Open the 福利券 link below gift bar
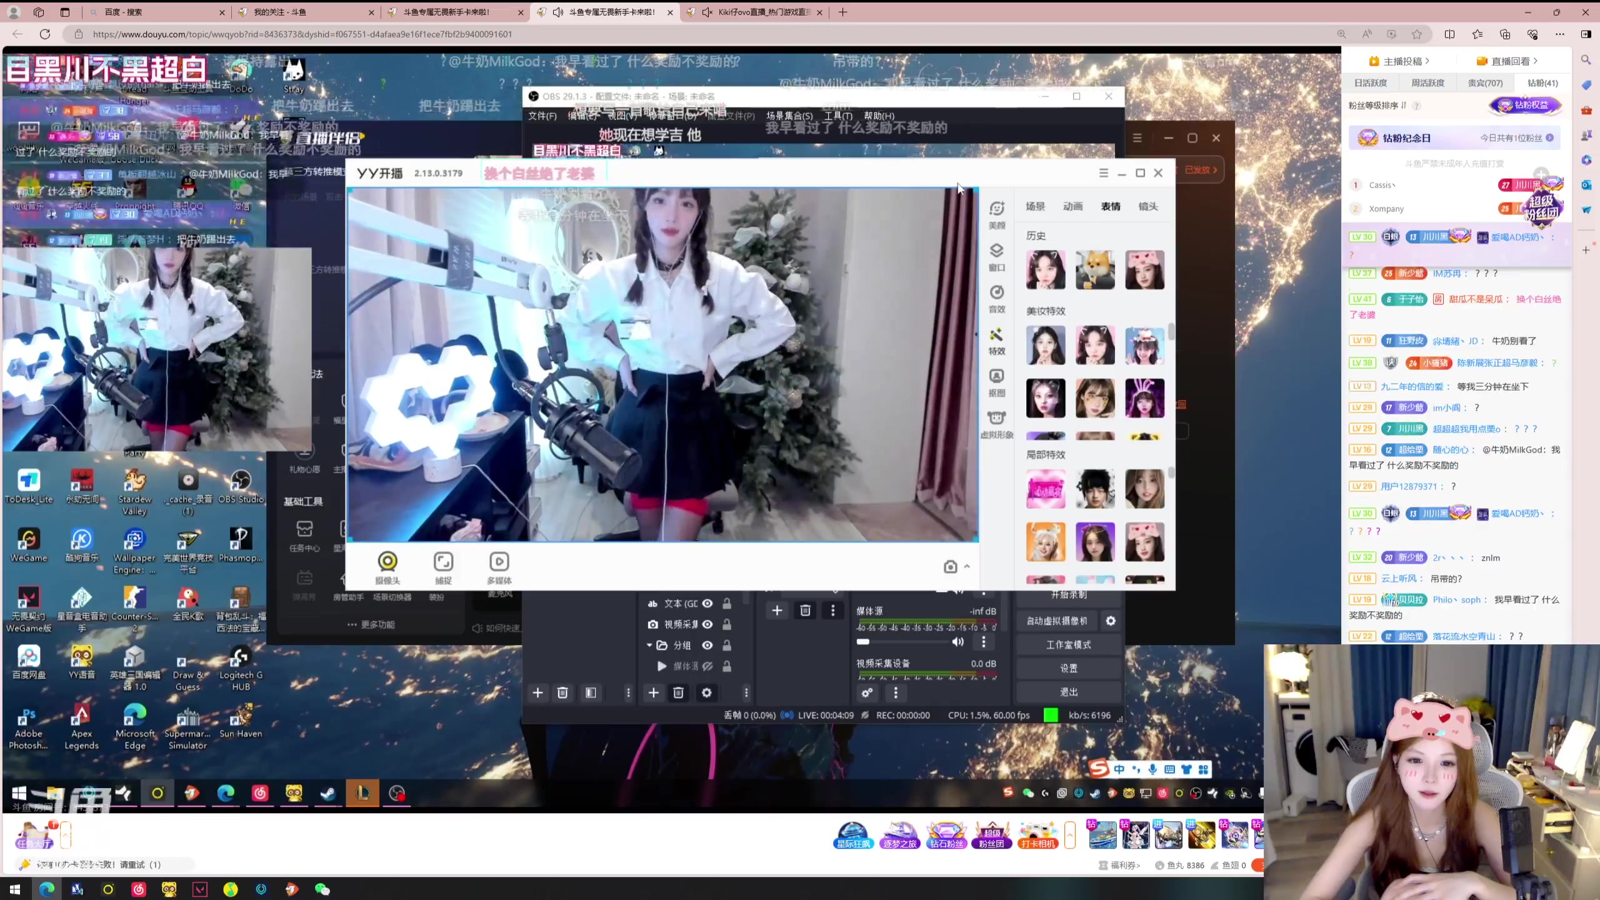 tap(1120, 865)
